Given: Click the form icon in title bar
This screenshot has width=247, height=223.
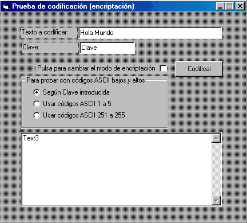Looking at the screenshot, I should click(x=6, y=6).
